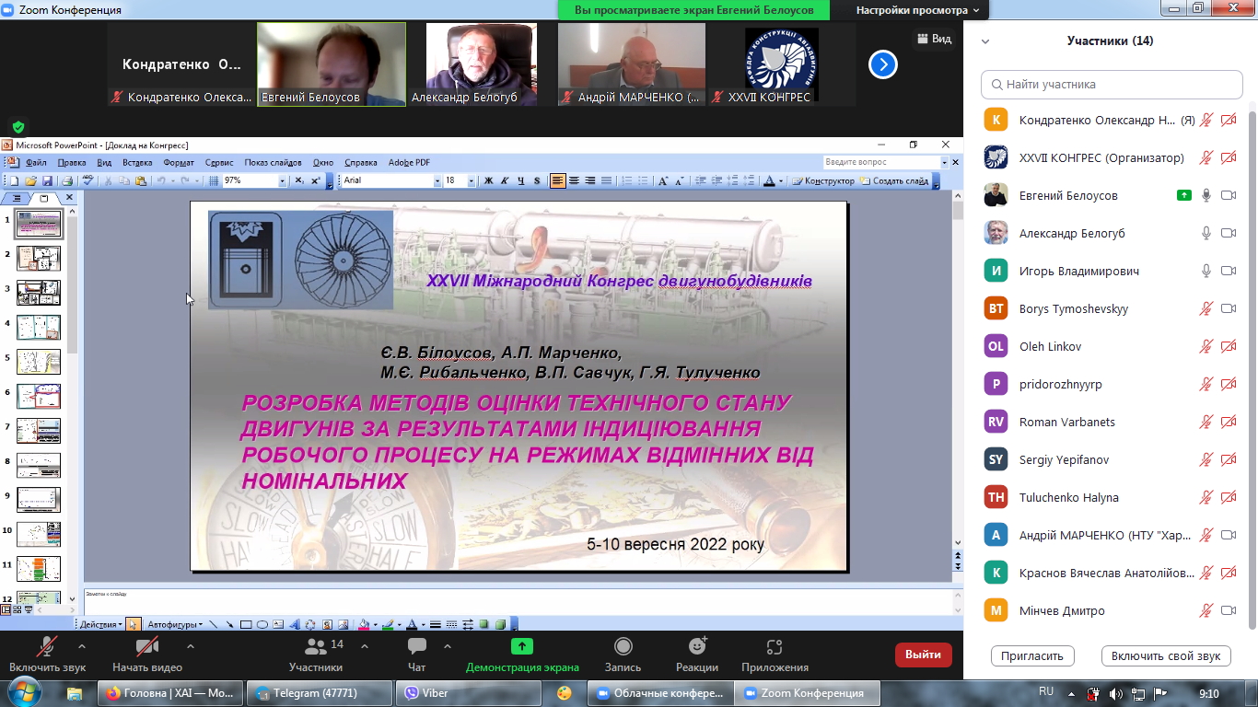1258x707 pixels.
Task: Select Александр Белогуб video thumbnail
Action: click(x=481, y=64)
